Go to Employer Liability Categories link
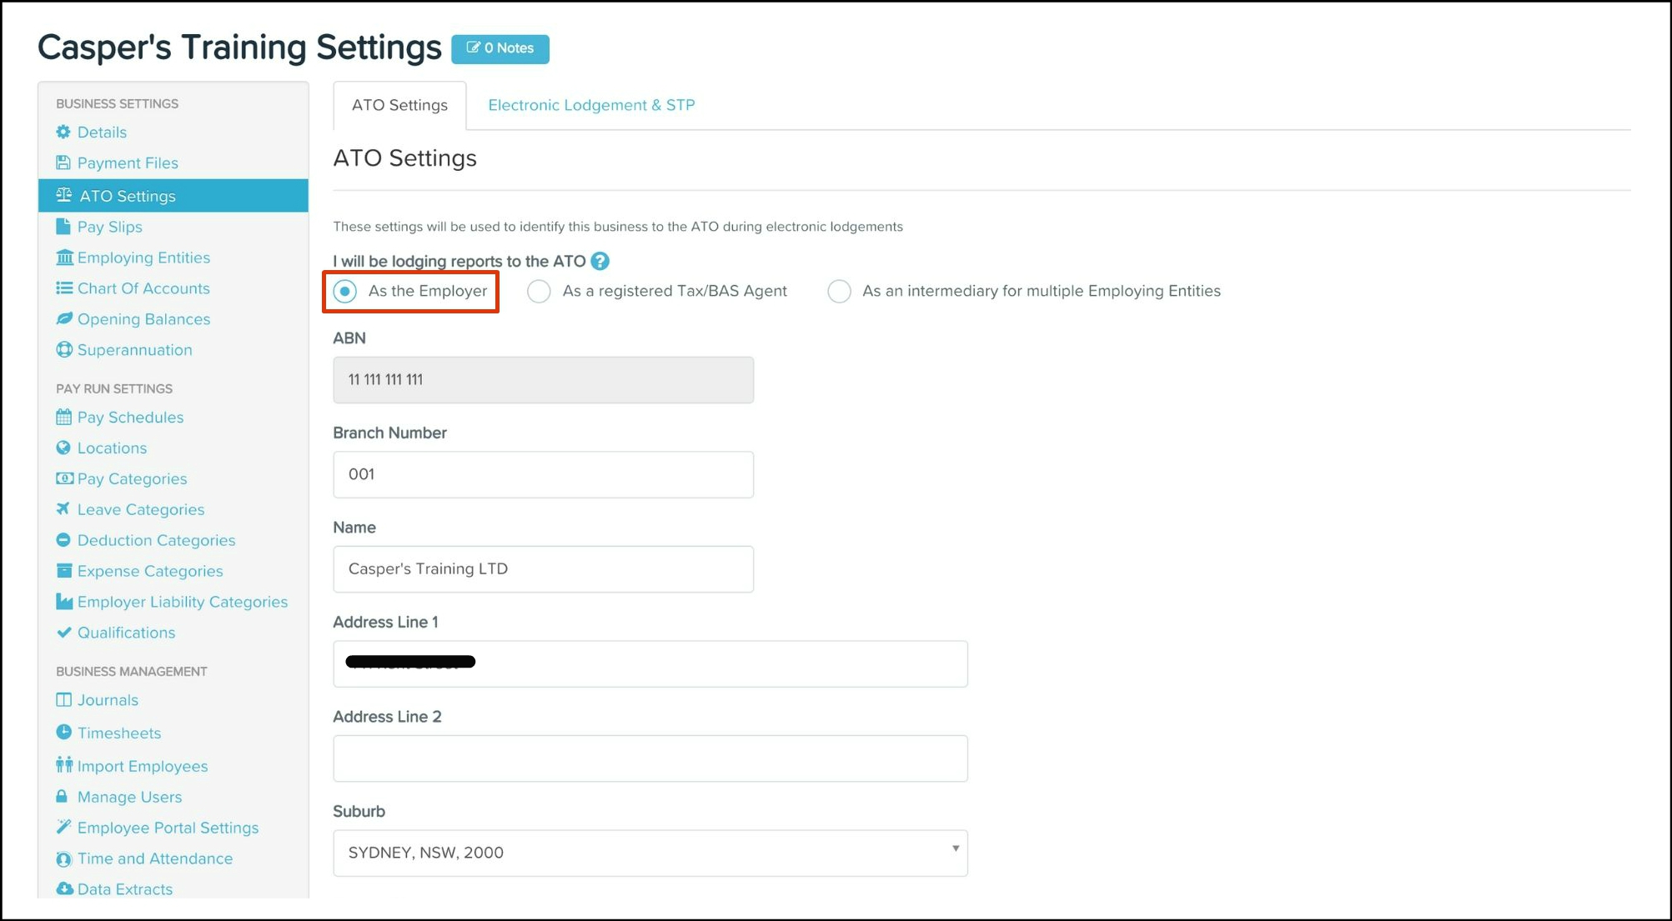 (182, 602)
